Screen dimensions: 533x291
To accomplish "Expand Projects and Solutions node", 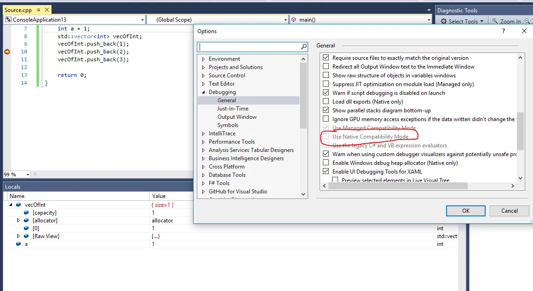I will pyautogui.click(x=203, y=67).
